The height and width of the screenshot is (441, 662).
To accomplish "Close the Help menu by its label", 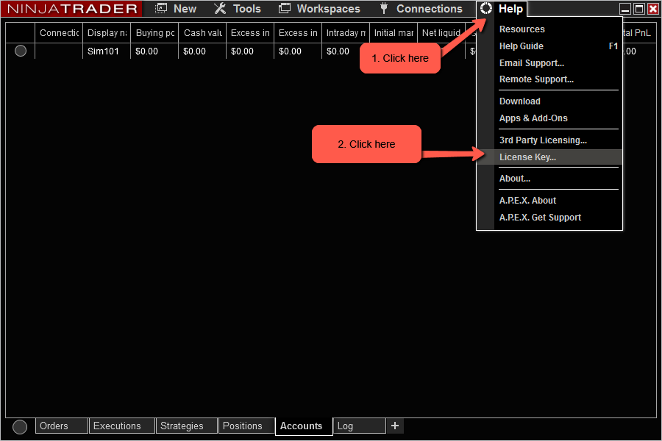I will (510, 9).
